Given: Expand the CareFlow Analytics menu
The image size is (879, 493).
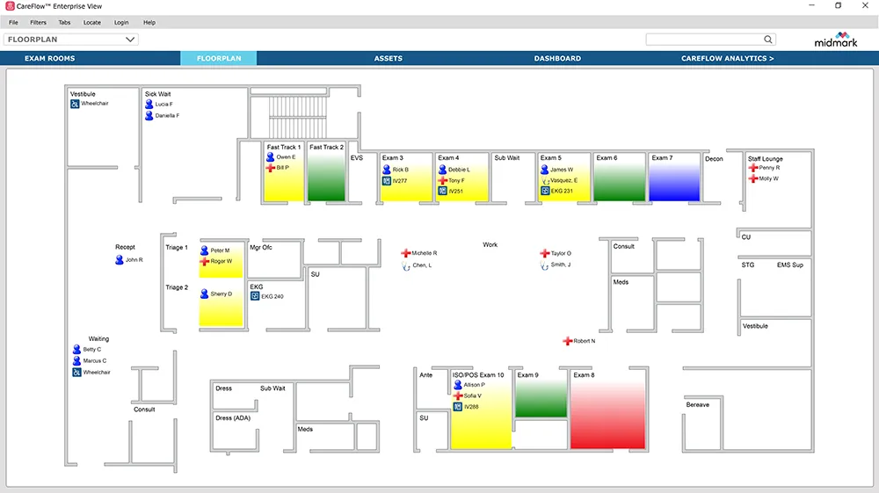Looking at the screenshot, I should [727, 59].
